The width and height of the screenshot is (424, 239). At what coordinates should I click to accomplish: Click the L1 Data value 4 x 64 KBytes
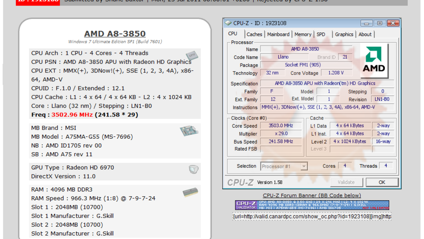[350, 126]
